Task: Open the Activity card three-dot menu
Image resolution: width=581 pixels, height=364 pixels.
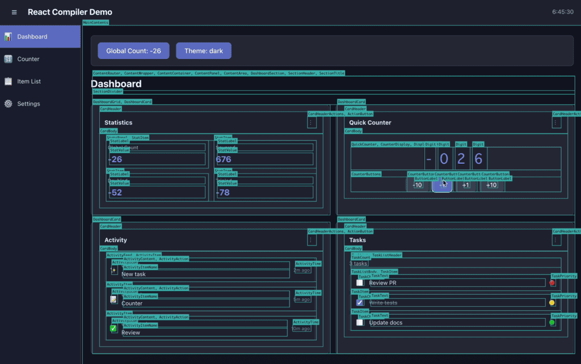Action: pos(311,240)
